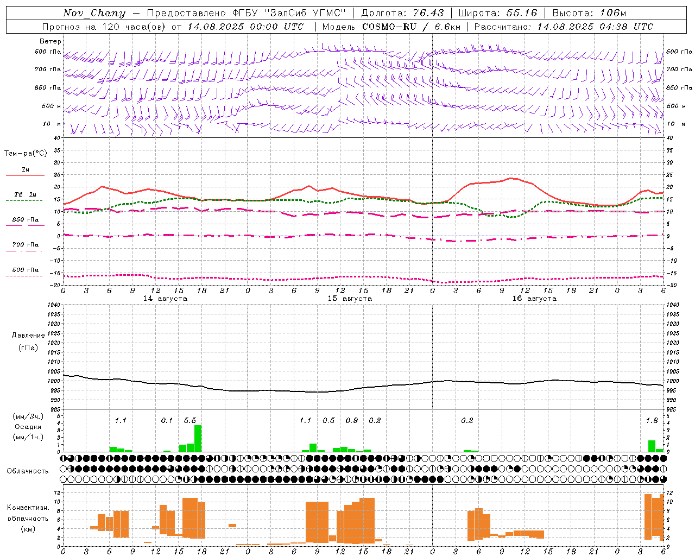Image resolution: width=695 pixels, height=556 pixels.
Task: Click the "Тем-ра(°C)" temperature label
Action: [x=26, y=153]
